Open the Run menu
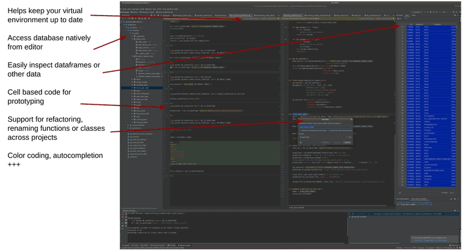Viewport: 462px width, 250px height. point(154,9)
